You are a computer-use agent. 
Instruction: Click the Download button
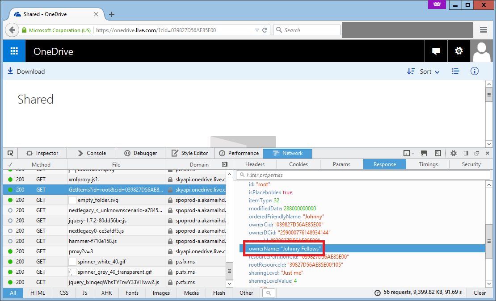tap(26, 71)
